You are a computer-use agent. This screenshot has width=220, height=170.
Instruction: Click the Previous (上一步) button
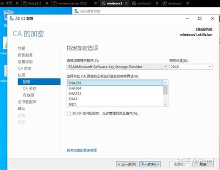(x=127, y=164)
